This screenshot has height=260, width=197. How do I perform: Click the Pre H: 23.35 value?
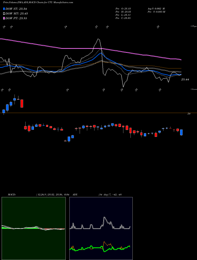point(123,12)
